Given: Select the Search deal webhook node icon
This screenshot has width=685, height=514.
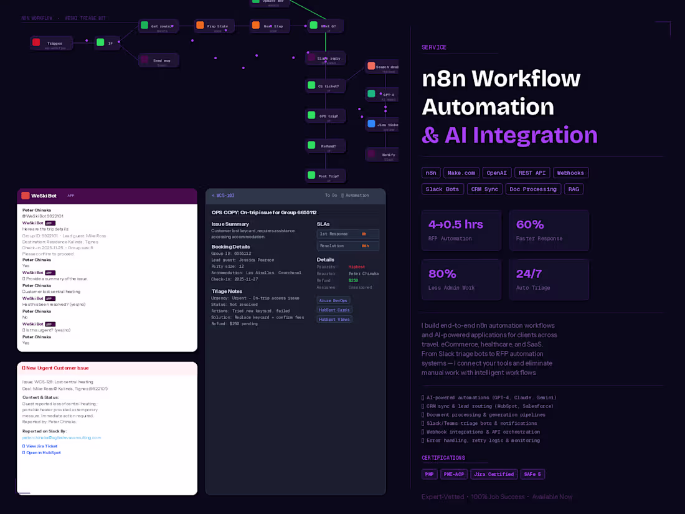Looking at the screenshot, I should [371, 66].
